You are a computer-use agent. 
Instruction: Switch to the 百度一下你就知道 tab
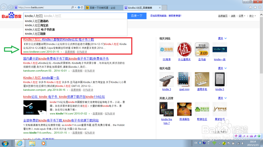tap(104, 8)
